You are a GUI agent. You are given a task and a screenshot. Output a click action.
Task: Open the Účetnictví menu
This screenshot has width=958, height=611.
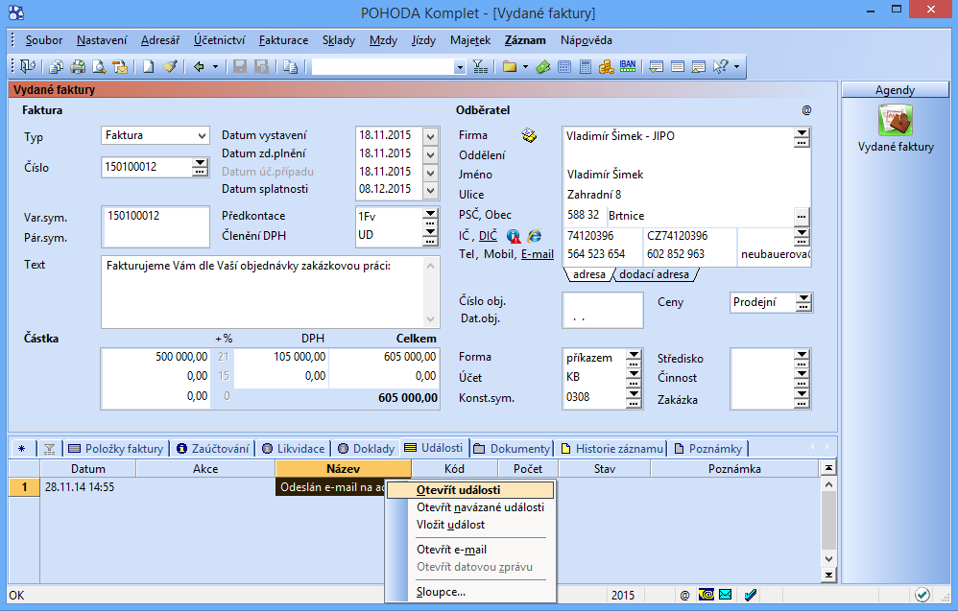(x=219, y=40)
